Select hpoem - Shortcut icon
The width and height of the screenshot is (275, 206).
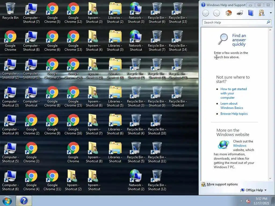94,180
